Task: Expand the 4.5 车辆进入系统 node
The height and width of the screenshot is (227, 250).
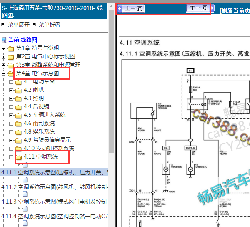Action: pos(11,115)
